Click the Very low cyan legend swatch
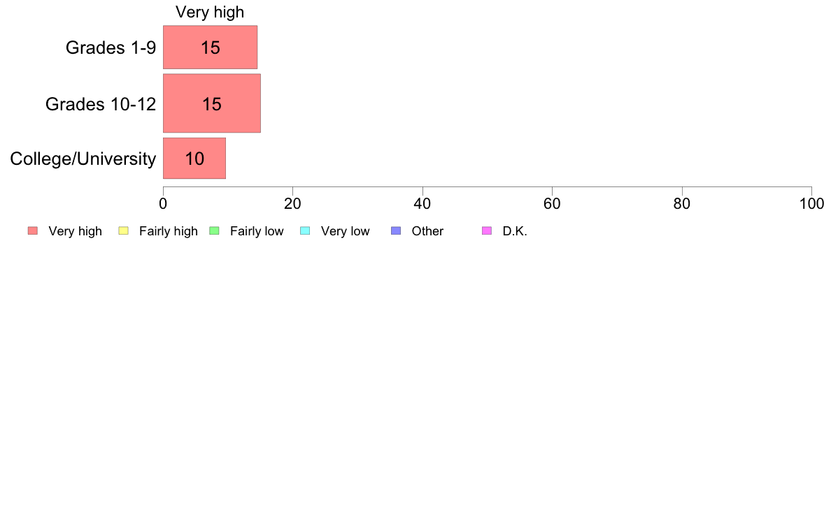Screen dimensions: 831x514 (x=305, y=230)
